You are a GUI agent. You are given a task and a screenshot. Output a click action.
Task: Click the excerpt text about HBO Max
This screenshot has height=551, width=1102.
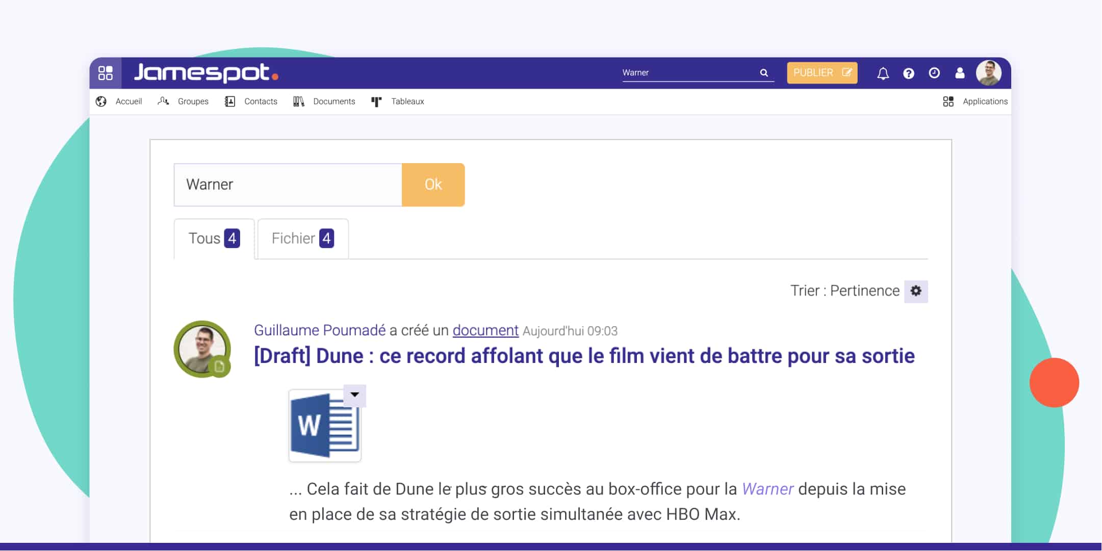(598, 502)
